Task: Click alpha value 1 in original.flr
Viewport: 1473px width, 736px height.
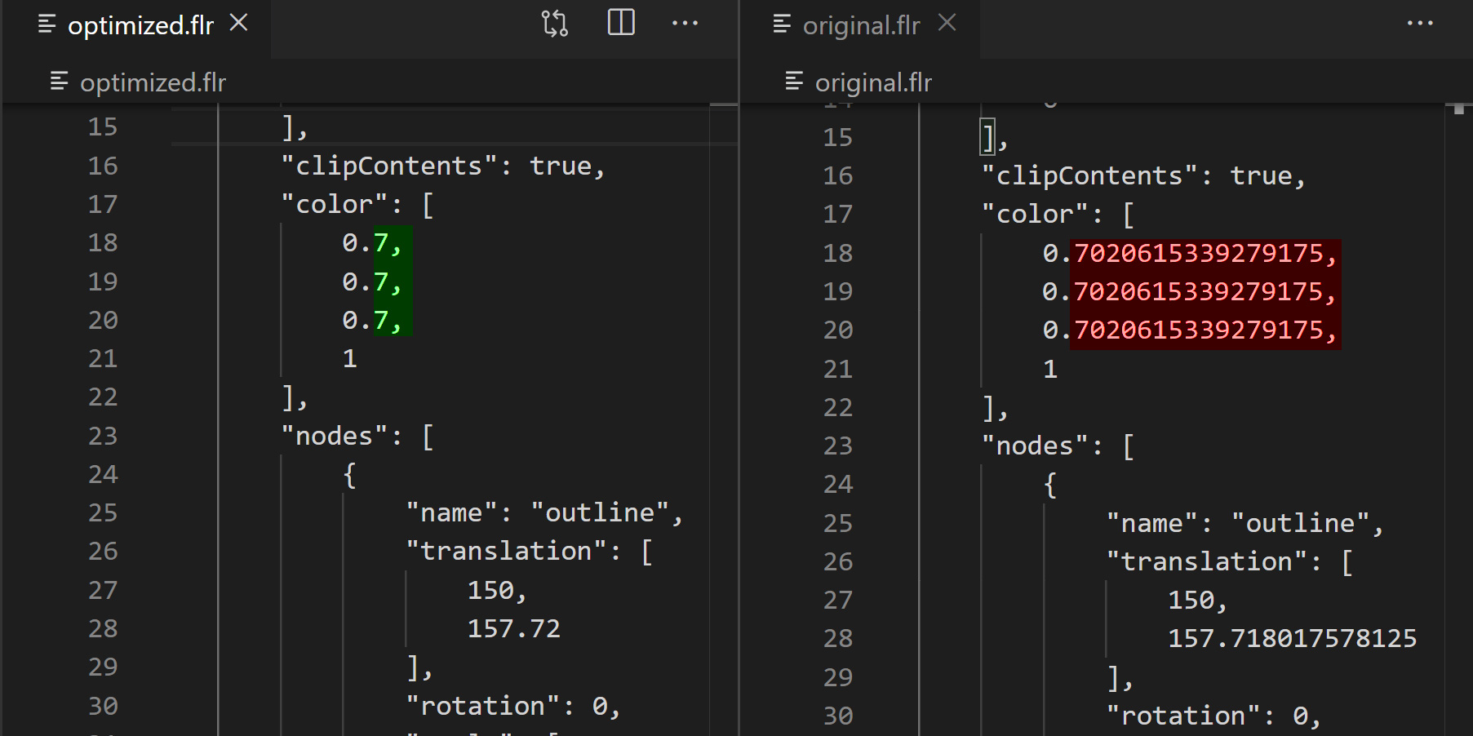Action: pos(1050,369)
